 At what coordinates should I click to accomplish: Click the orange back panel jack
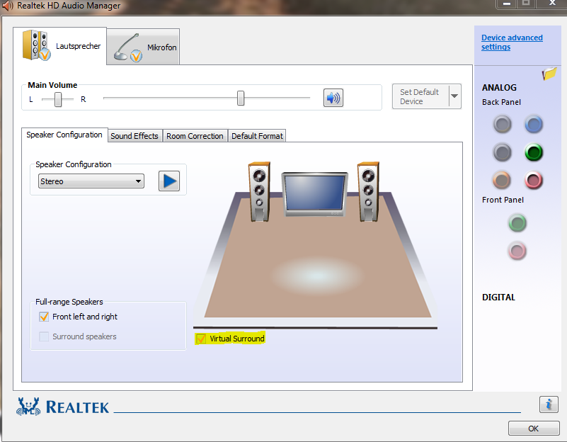coord(502,180)
